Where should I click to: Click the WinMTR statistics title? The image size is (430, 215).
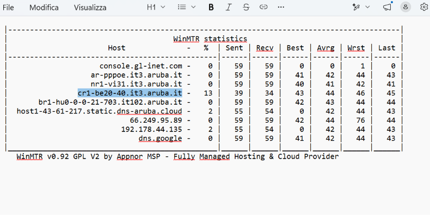point(210,39)
